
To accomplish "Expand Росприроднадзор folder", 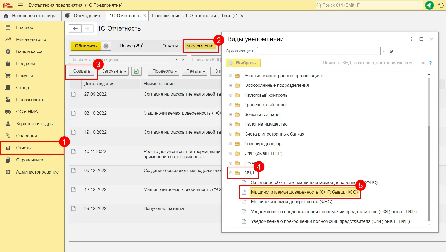I will (231, 144).
